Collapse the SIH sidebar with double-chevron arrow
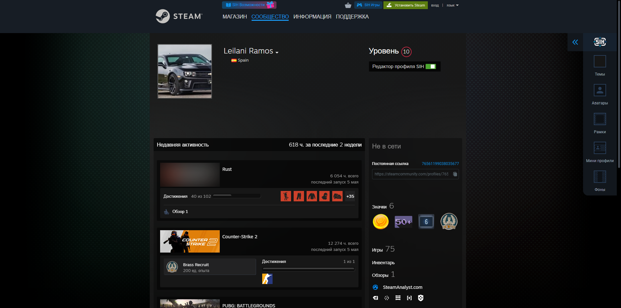Viewport: 621px width, 308px height. (x=575, y=42)
